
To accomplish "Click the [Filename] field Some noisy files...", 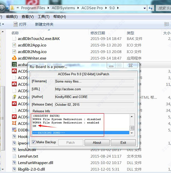I will coord(95,82).
